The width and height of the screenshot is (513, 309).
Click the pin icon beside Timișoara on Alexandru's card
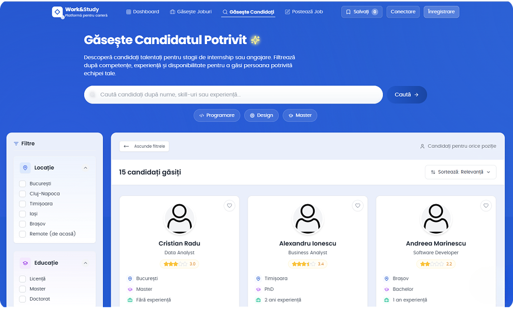click(x=258, y=279)
